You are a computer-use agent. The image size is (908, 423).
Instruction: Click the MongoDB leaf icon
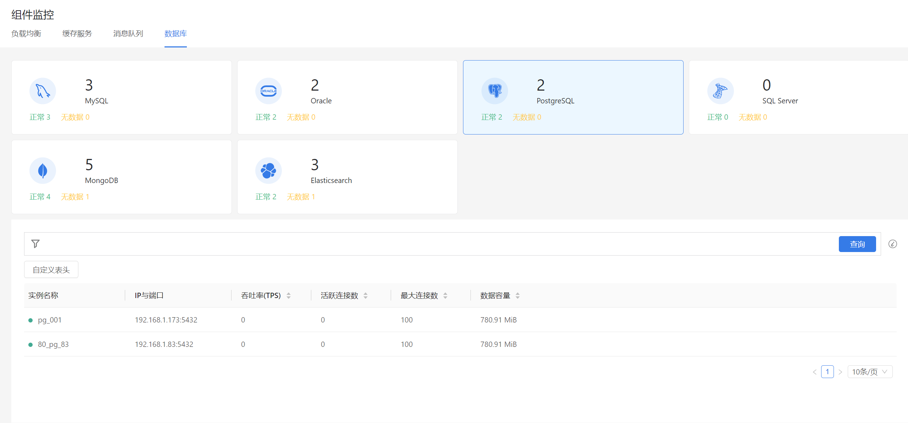click(43, 171)
